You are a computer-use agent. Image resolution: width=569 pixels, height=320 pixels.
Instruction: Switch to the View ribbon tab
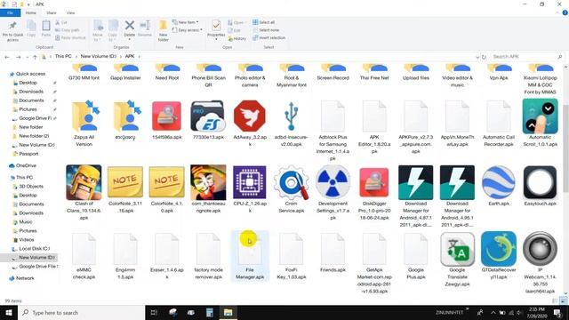pyautogui.click(x=70, y=12)
